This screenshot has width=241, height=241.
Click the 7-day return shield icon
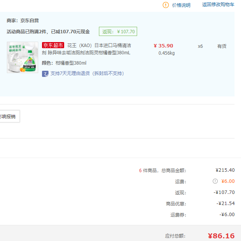click(x=45, y=74)
